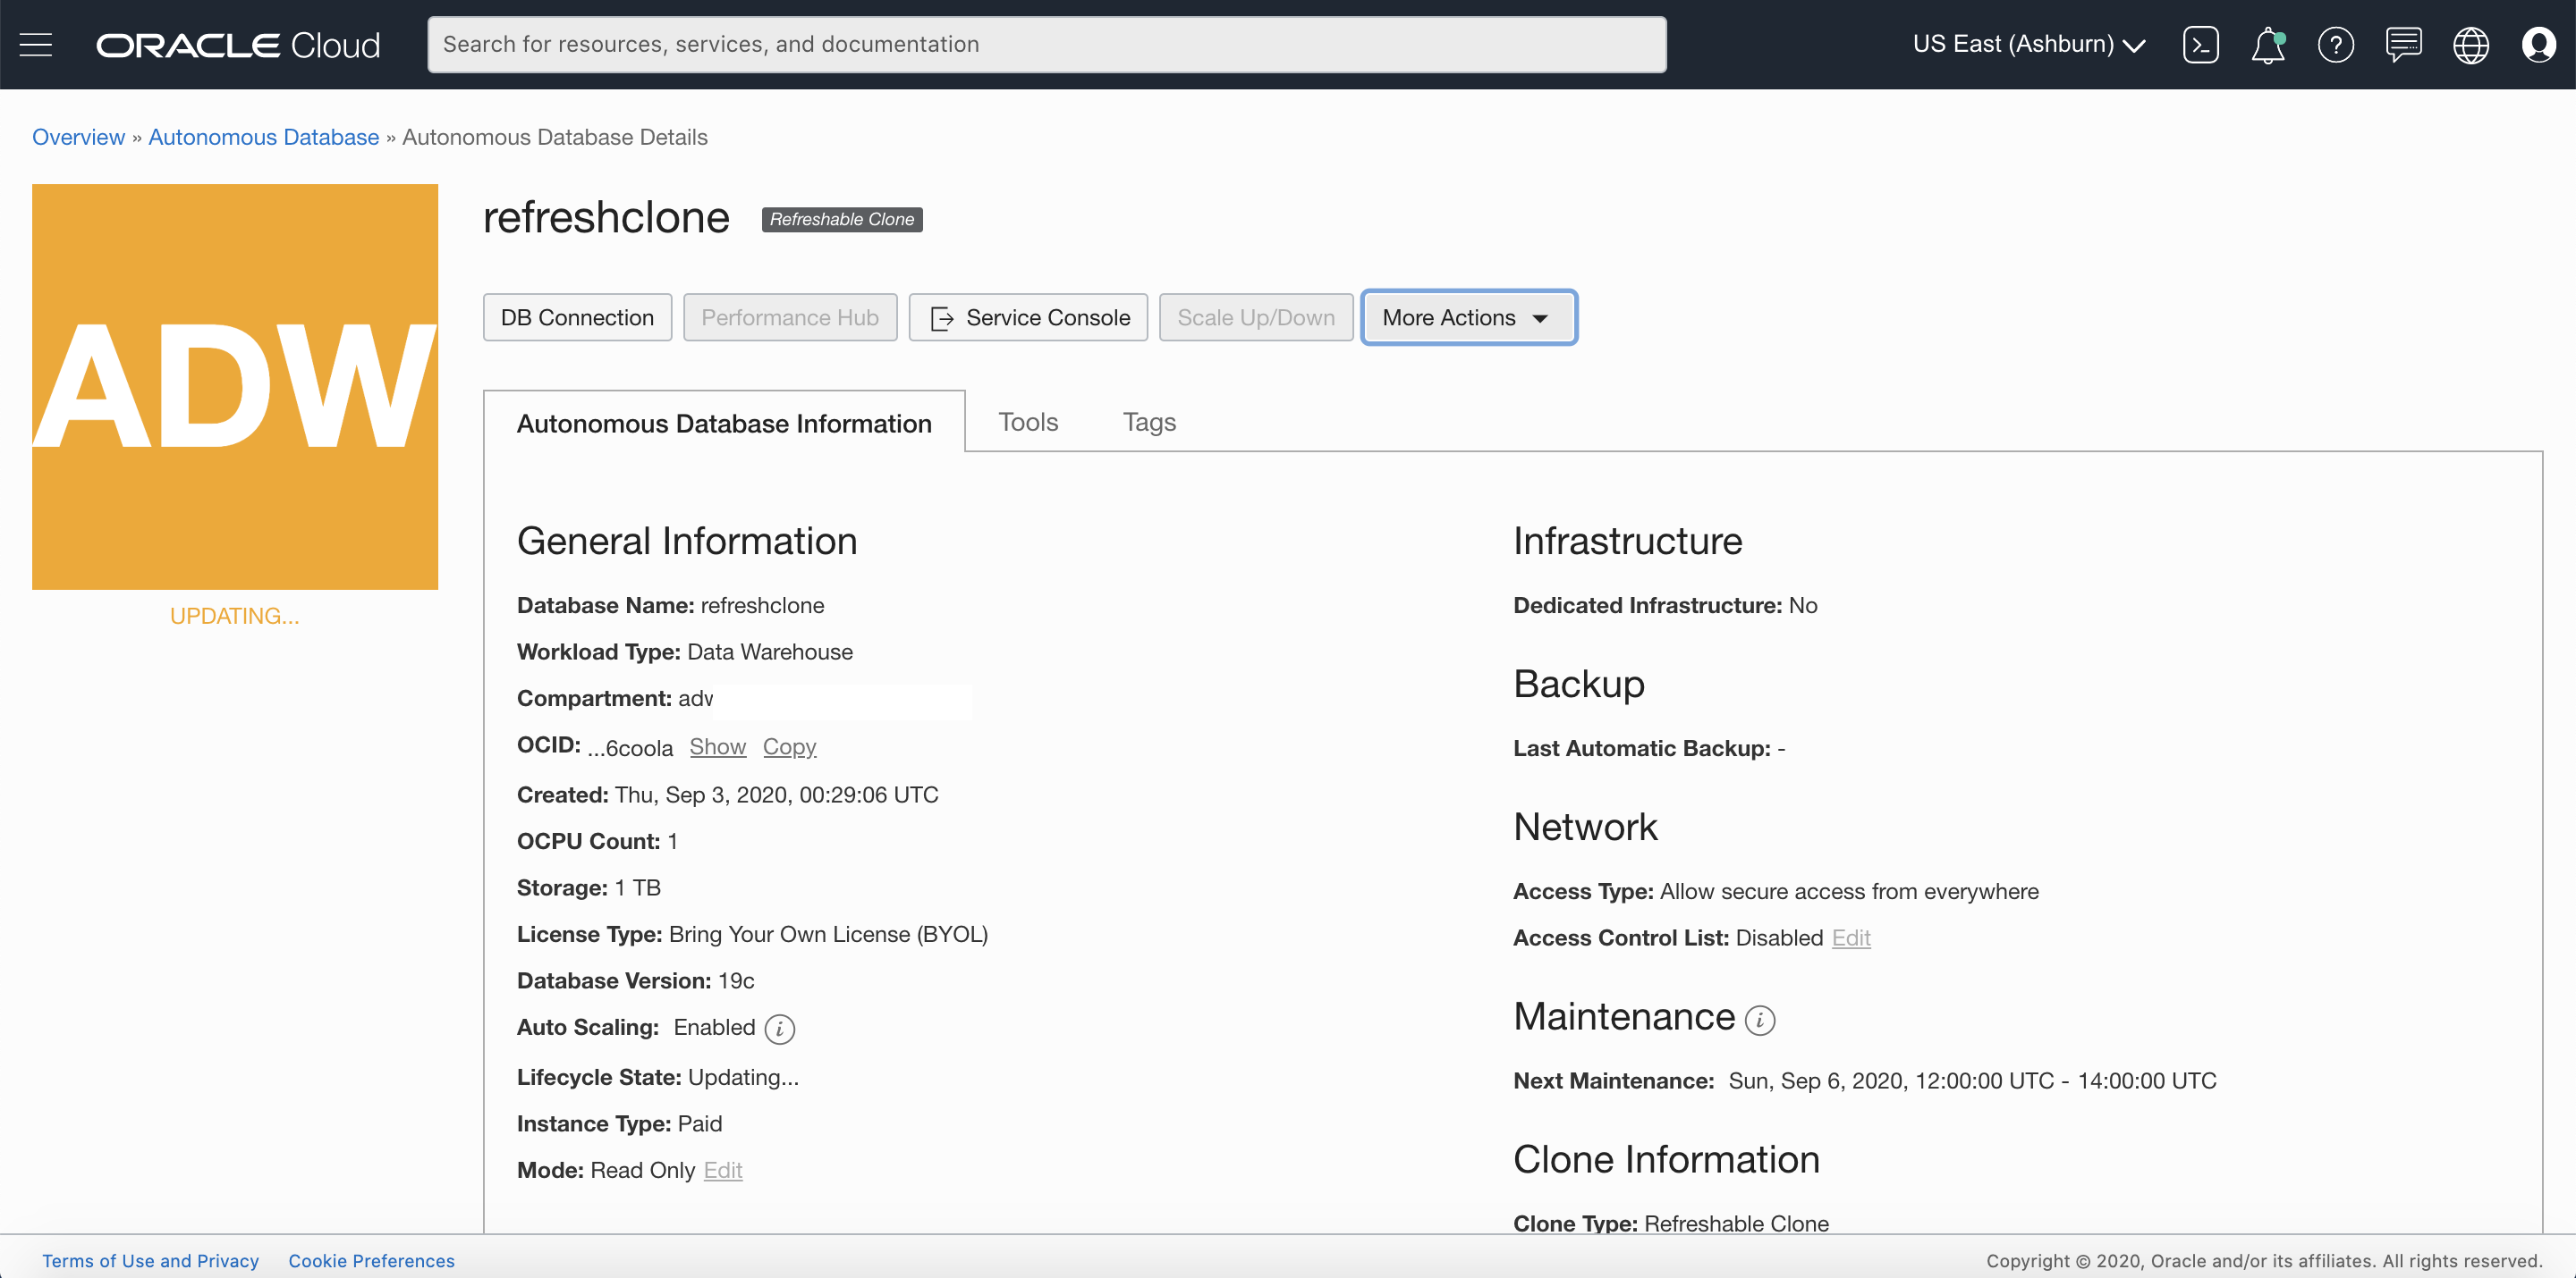Open the user profile avatar
Screen dimensions: 2576x1278
pos(2538,44)
